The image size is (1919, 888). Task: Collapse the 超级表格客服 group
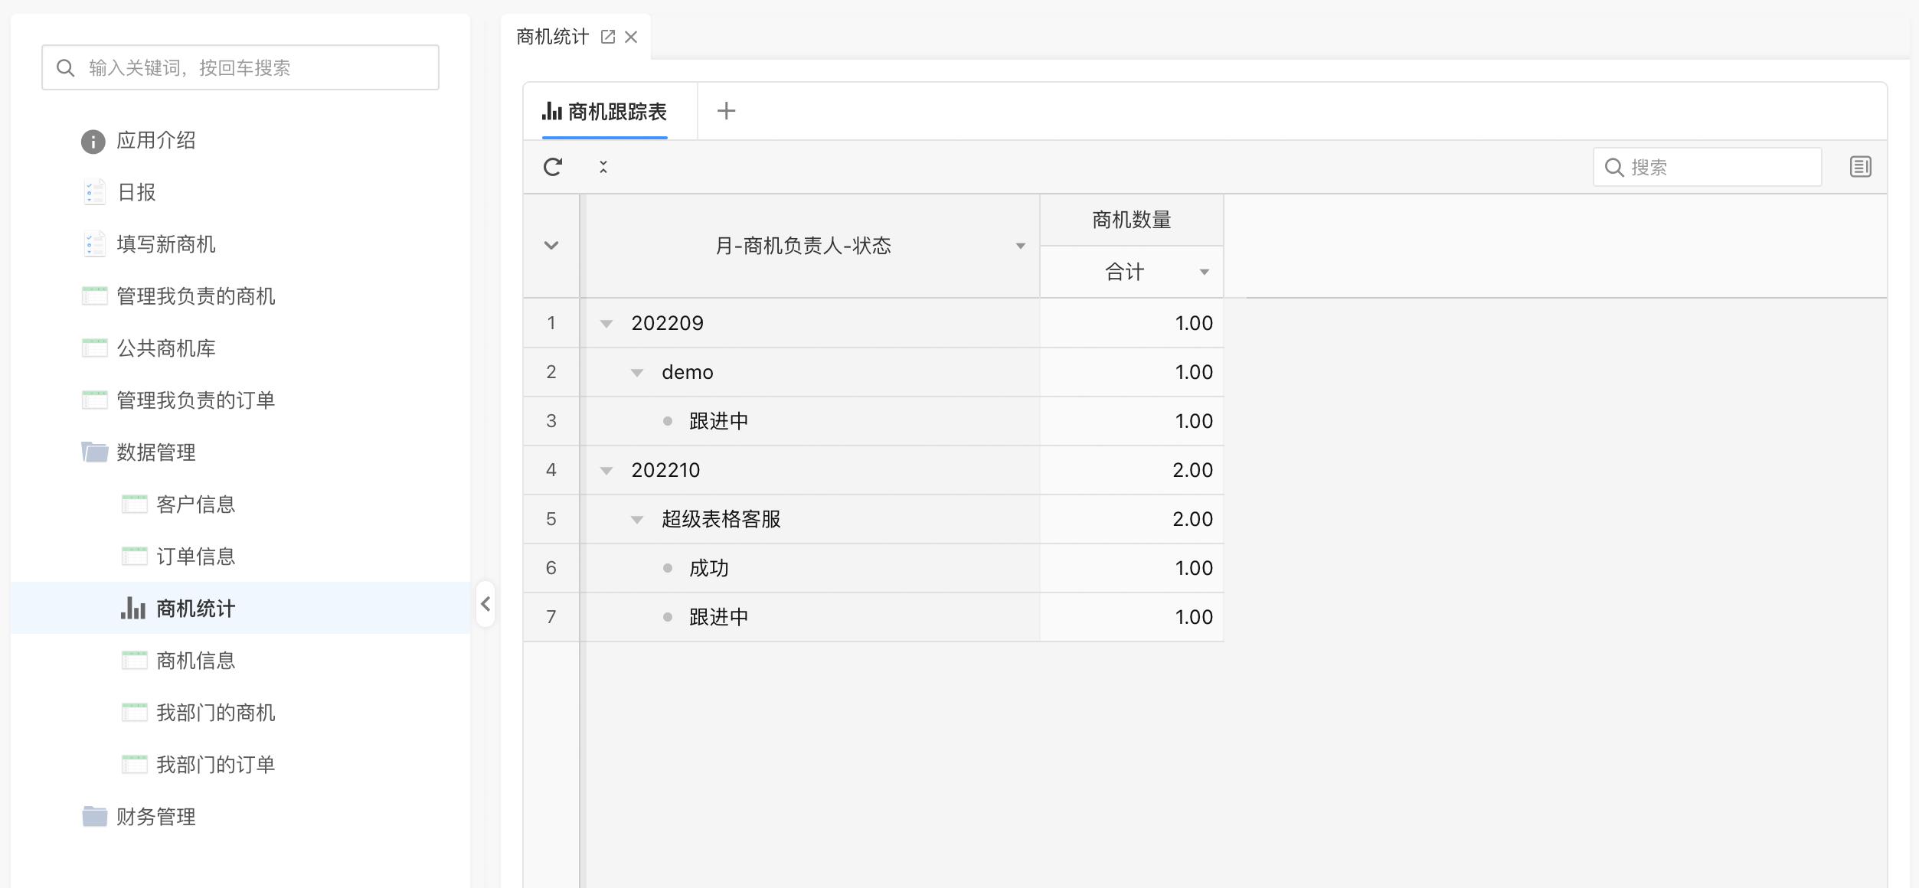click(x=637, y=520)
